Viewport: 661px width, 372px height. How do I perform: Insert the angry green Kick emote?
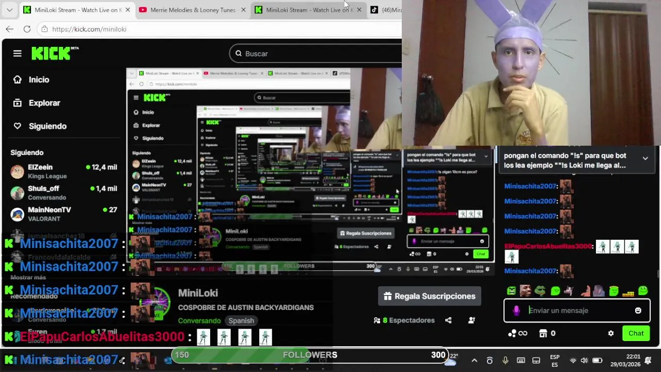coord(511,291)
